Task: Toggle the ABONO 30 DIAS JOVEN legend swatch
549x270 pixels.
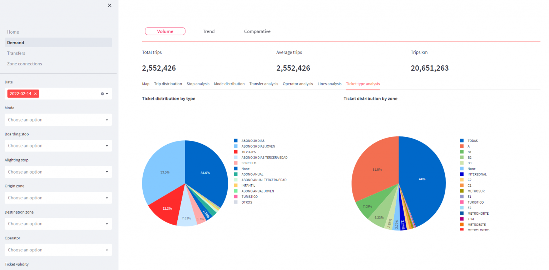Action: point(236,146)
